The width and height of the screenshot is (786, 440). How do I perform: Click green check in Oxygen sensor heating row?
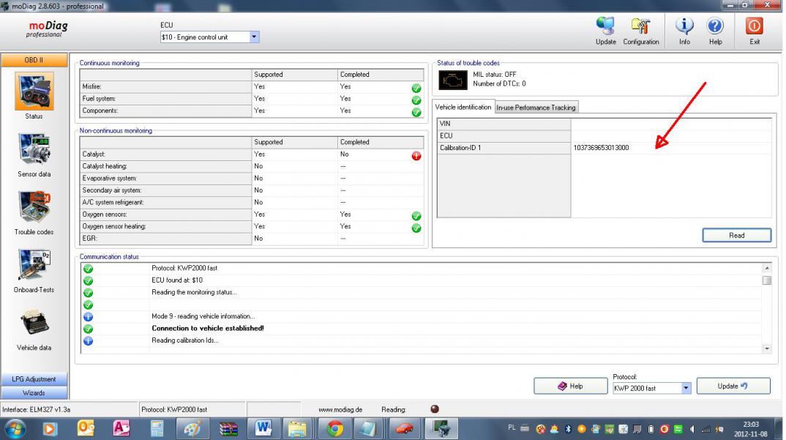click(x=416, y=228)
